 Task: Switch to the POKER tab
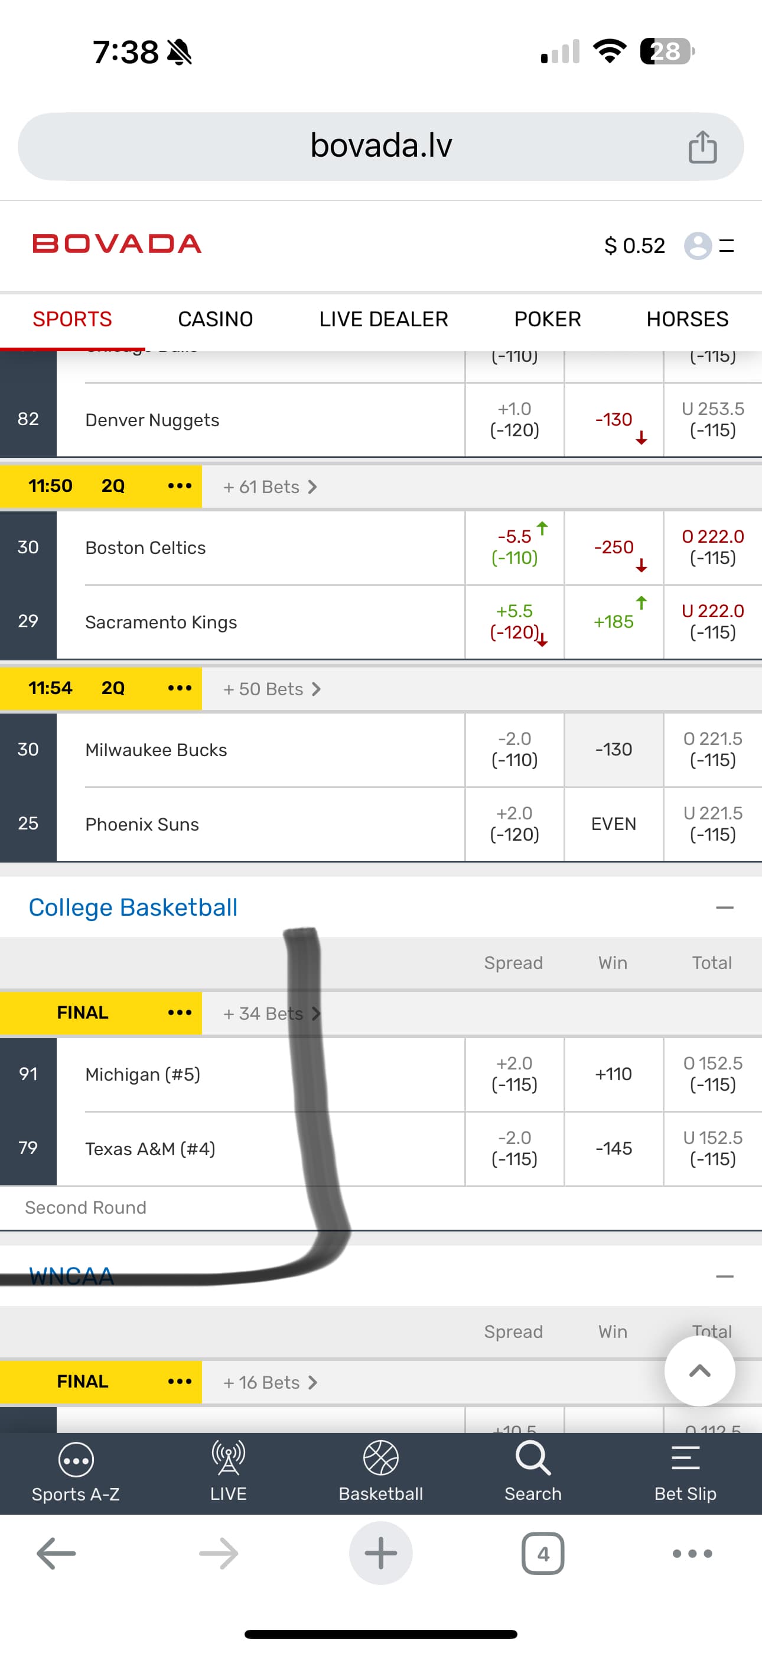point(547,319)
